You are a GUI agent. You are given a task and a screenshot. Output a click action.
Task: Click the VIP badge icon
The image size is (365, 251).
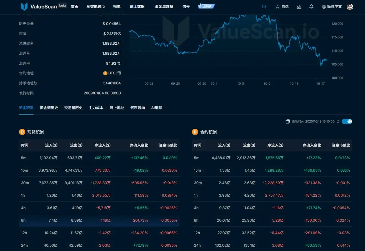point(206,6)
